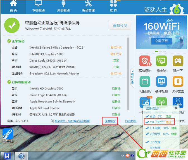Click the driver list vertical scrollbar
This screenshot has height=160, width=188.
point(128,74)
